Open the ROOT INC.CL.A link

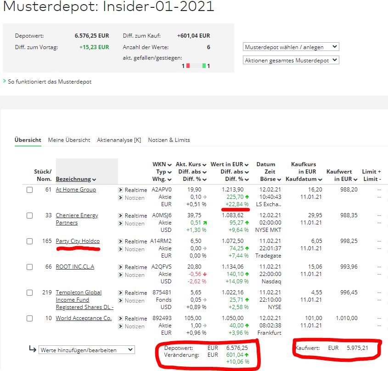[x=75, y=267]
